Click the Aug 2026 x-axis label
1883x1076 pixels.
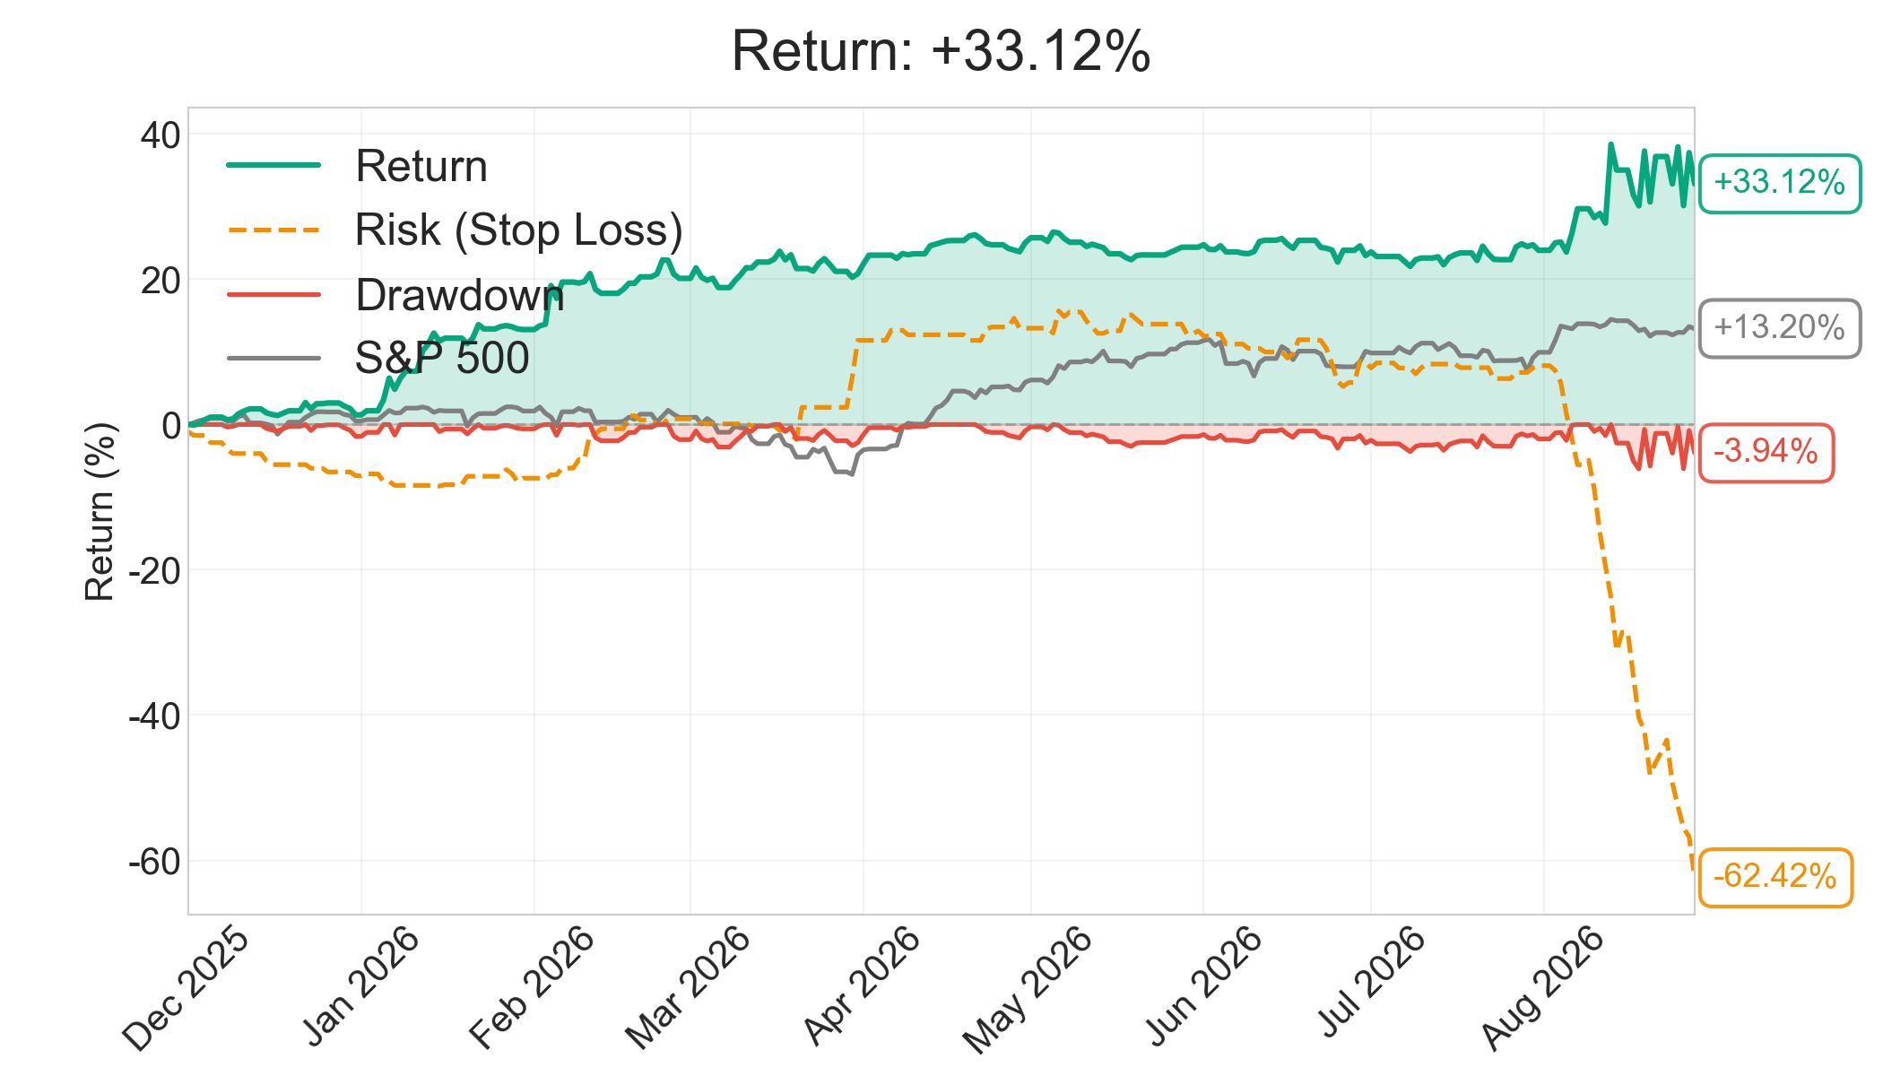pos(1542,988)
